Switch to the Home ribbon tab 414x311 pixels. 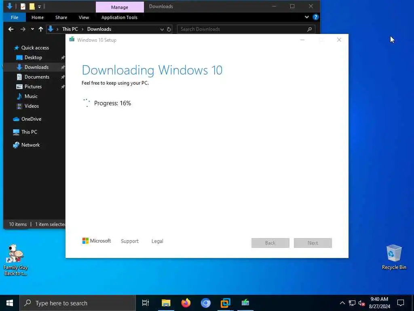[38, 17]
